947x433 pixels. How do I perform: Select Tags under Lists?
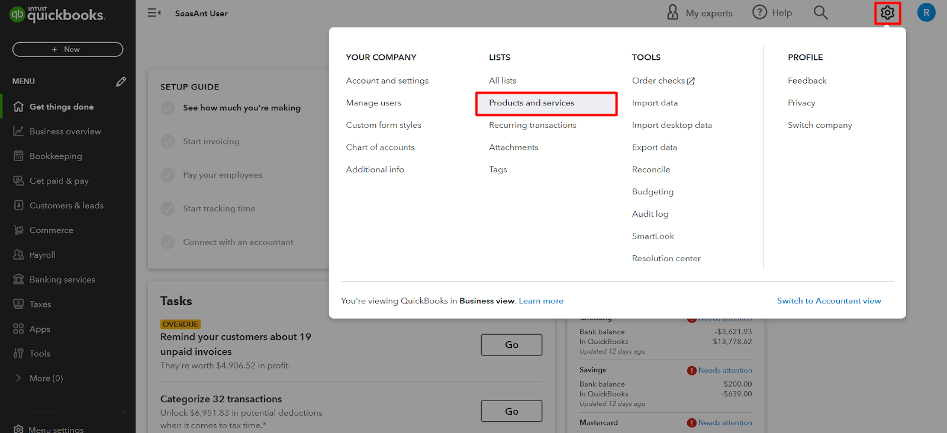(498, 169)
